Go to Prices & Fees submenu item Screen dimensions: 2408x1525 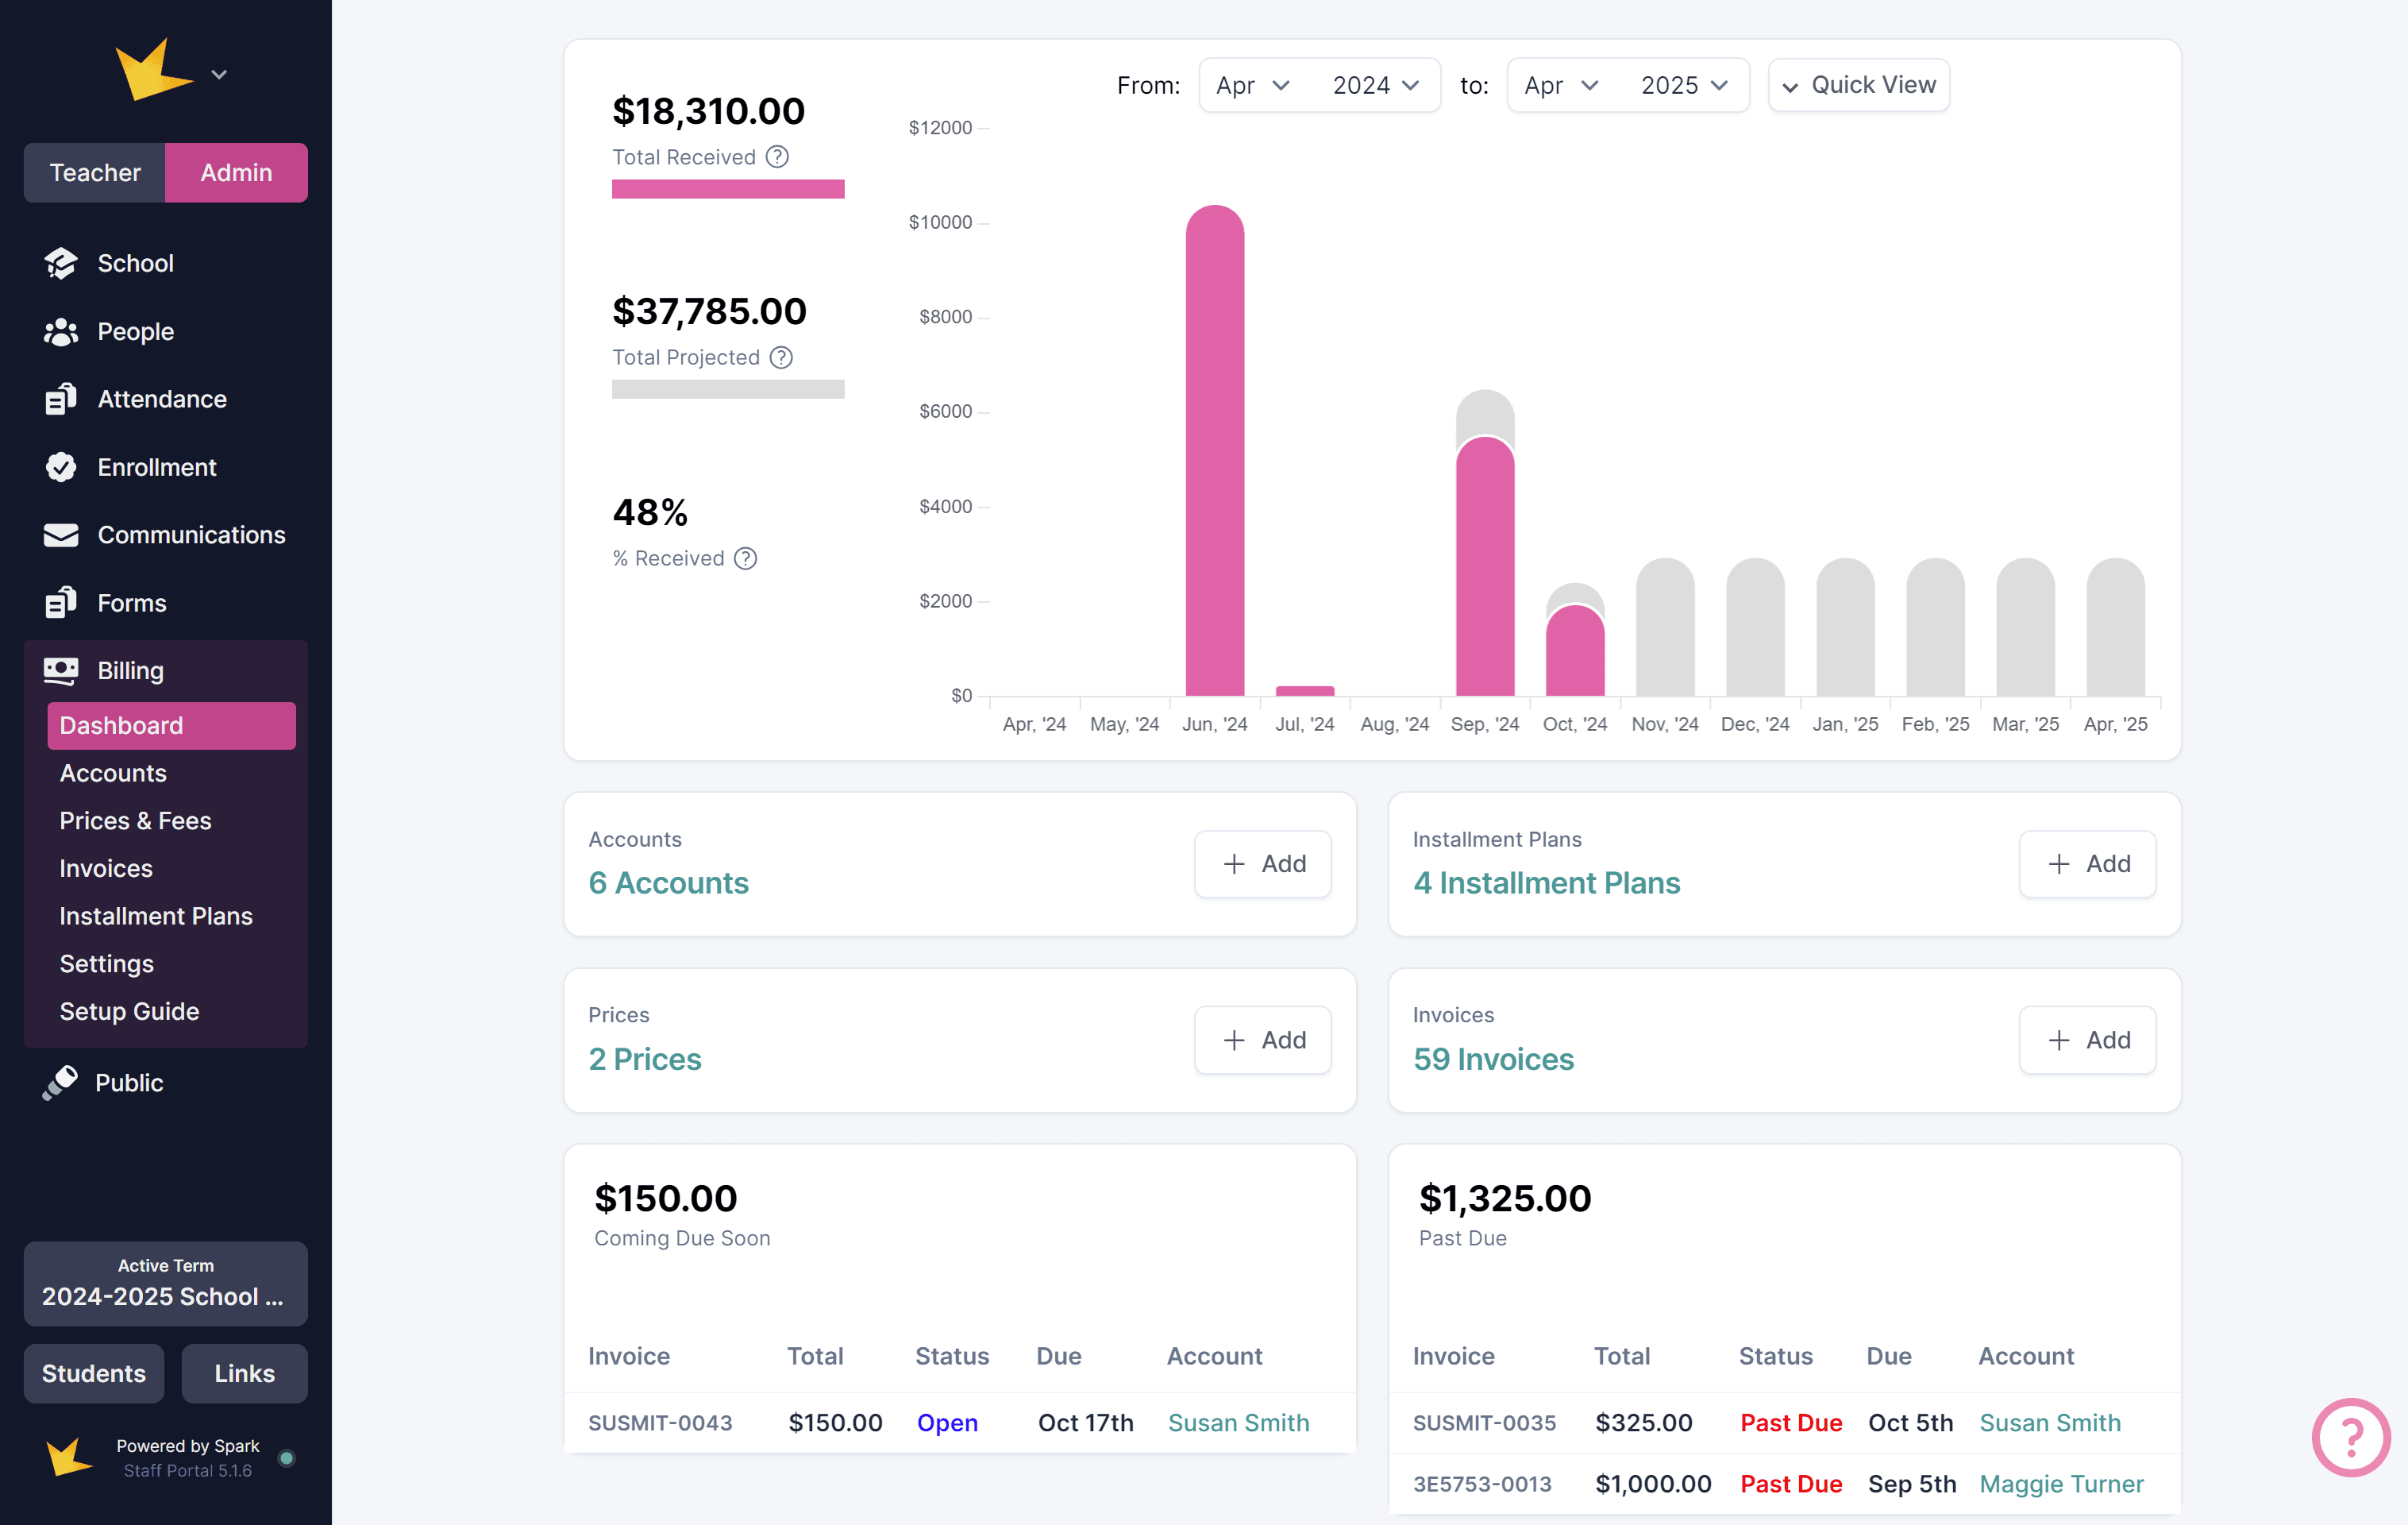pos(135,820)
